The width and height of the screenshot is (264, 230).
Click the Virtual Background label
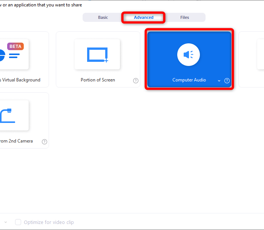[20, 80]
